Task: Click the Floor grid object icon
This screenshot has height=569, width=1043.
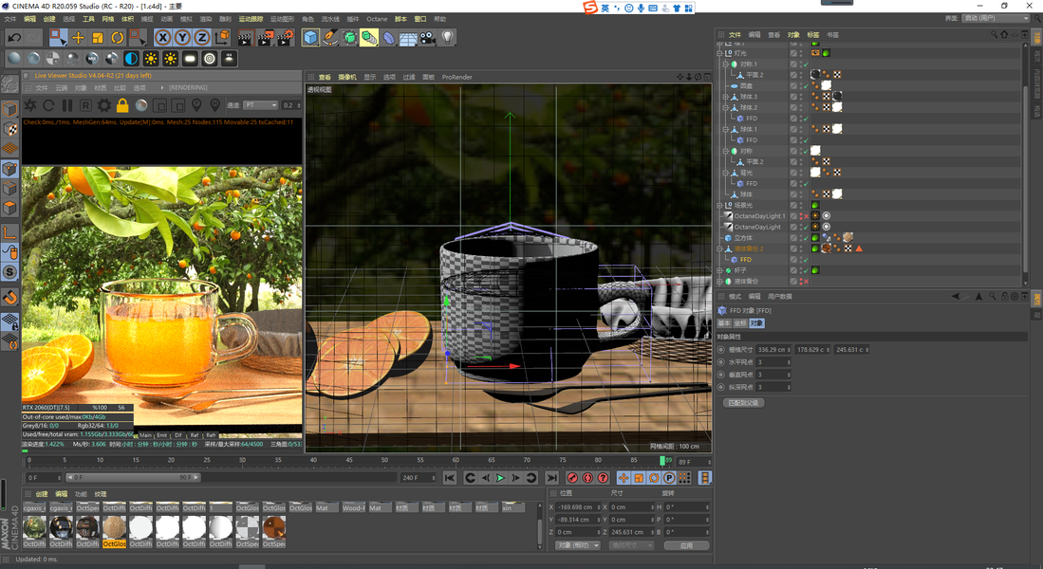Action: (408, 38)
